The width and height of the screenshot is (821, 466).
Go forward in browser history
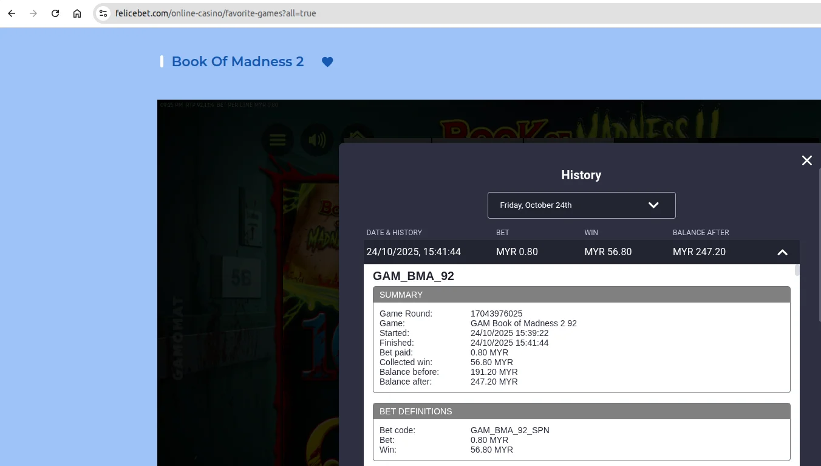click(33, 13)
